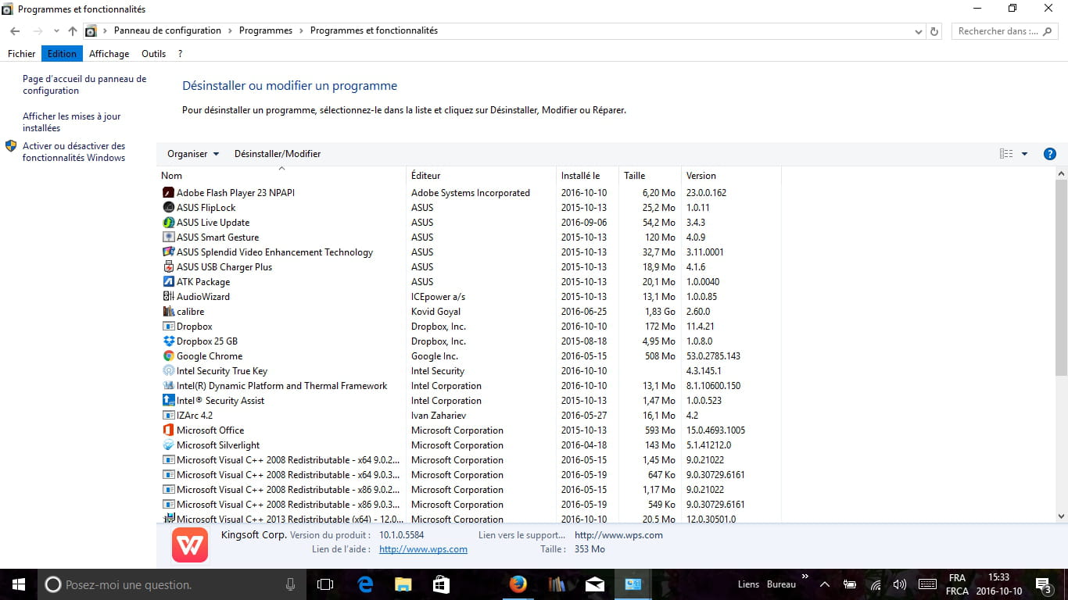Open Firefox from the taskbar
1068x600 pixels.
(518, 584)
